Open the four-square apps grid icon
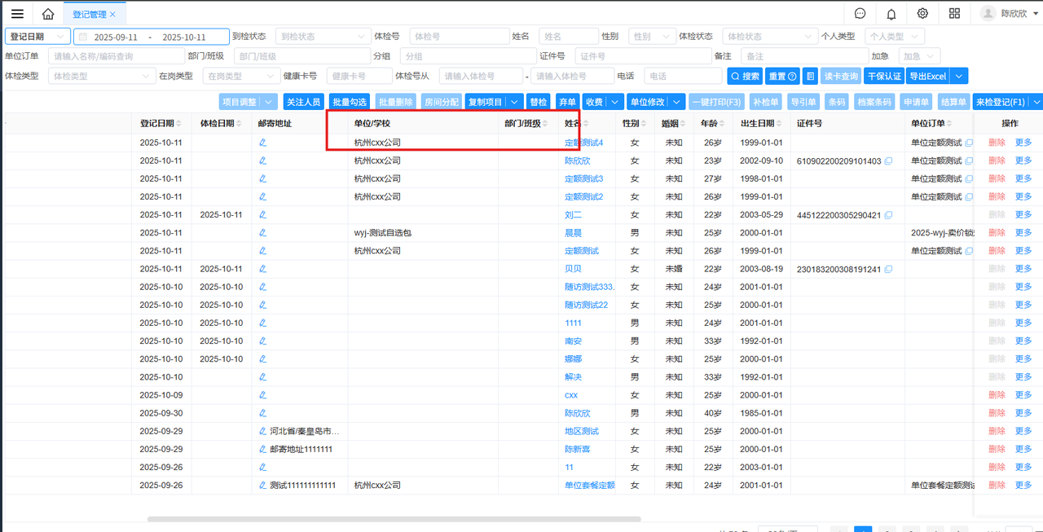 coord(954,14)
